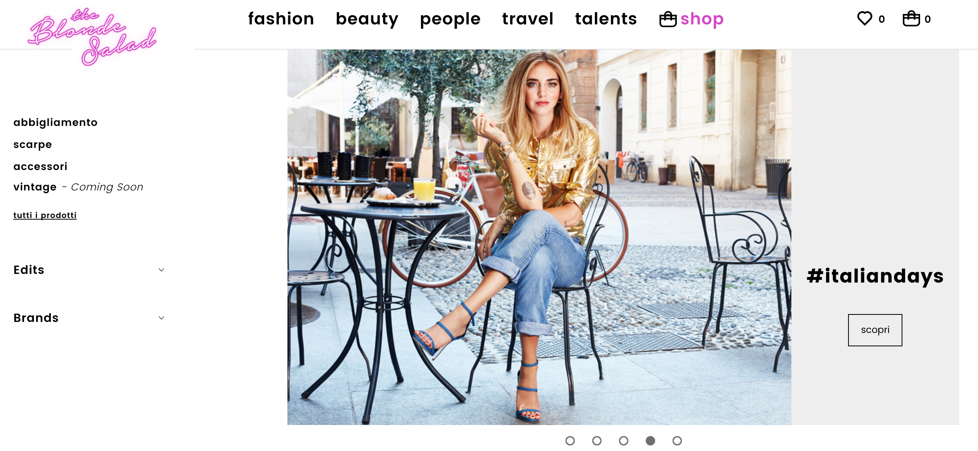Image resolution: width=978 pixels, height=451 pixels.
Task: Select the first carousel slide dot
Action: pyautogui.click(x=570, y=441)
